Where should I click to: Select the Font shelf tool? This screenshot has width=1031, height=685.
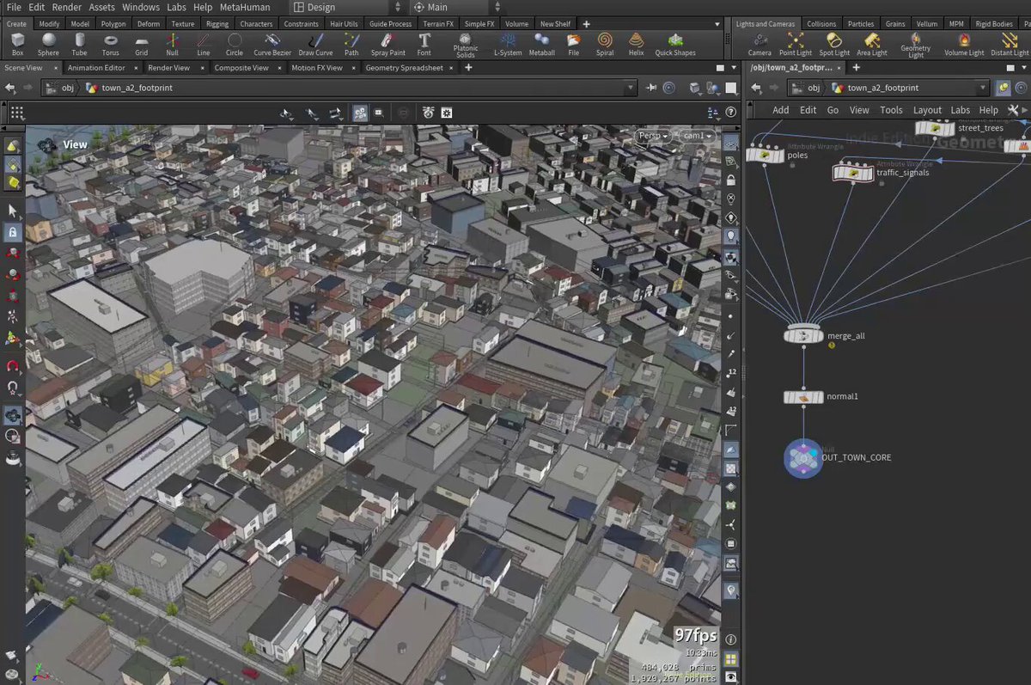[424, 44]
